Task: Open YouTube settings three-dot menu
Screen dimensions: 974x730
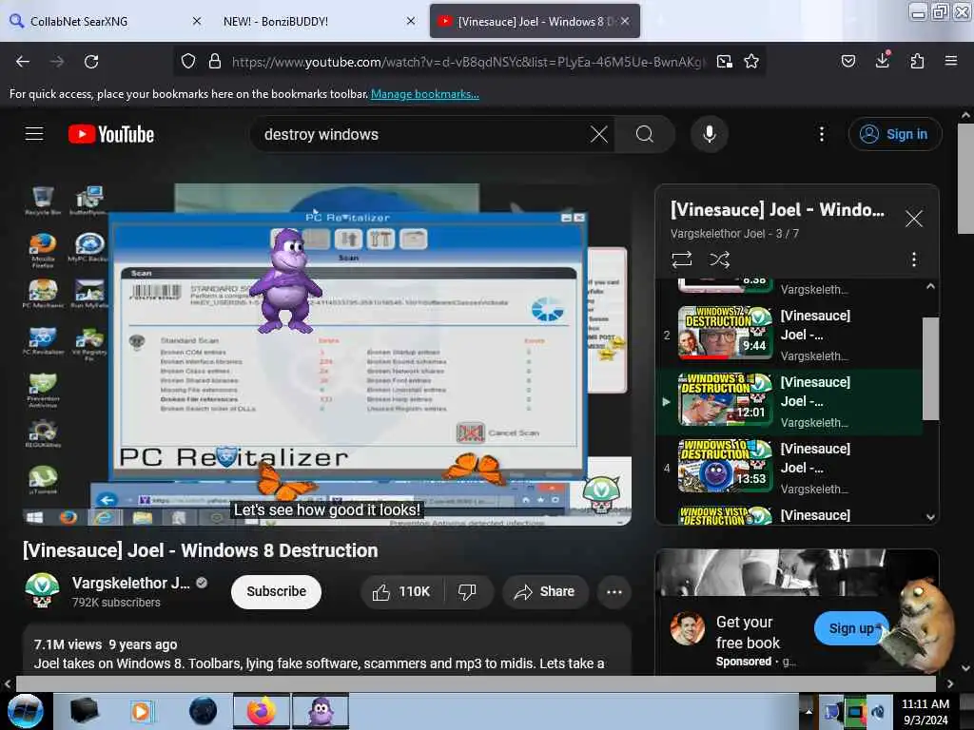Action: (821, 134)
